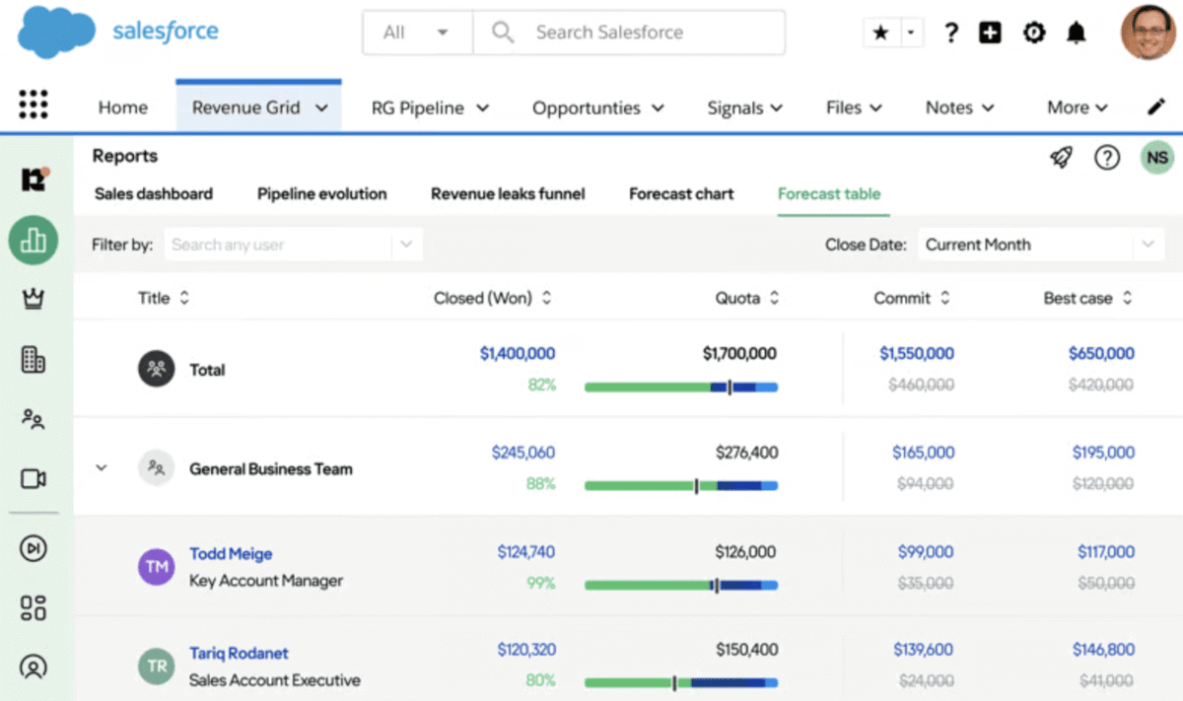
Task: Switch to Sales dashboard tab
Action: point(154,194)
